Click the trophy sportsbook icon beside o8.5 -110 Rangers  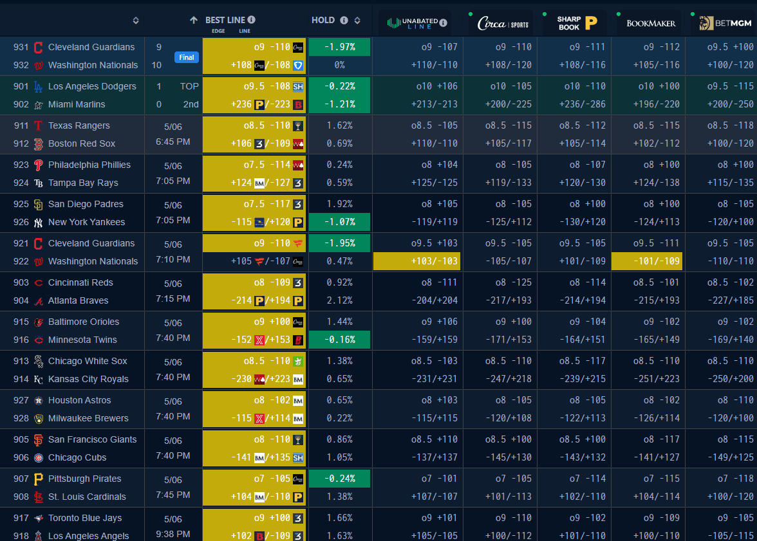298,126
